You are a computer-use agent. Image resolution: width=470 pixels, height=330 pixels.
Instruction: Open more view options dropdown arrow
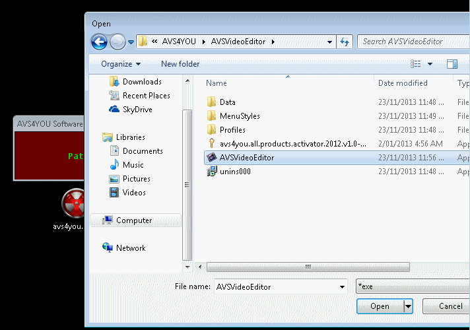pyautogui.click(x=430, y=63)
